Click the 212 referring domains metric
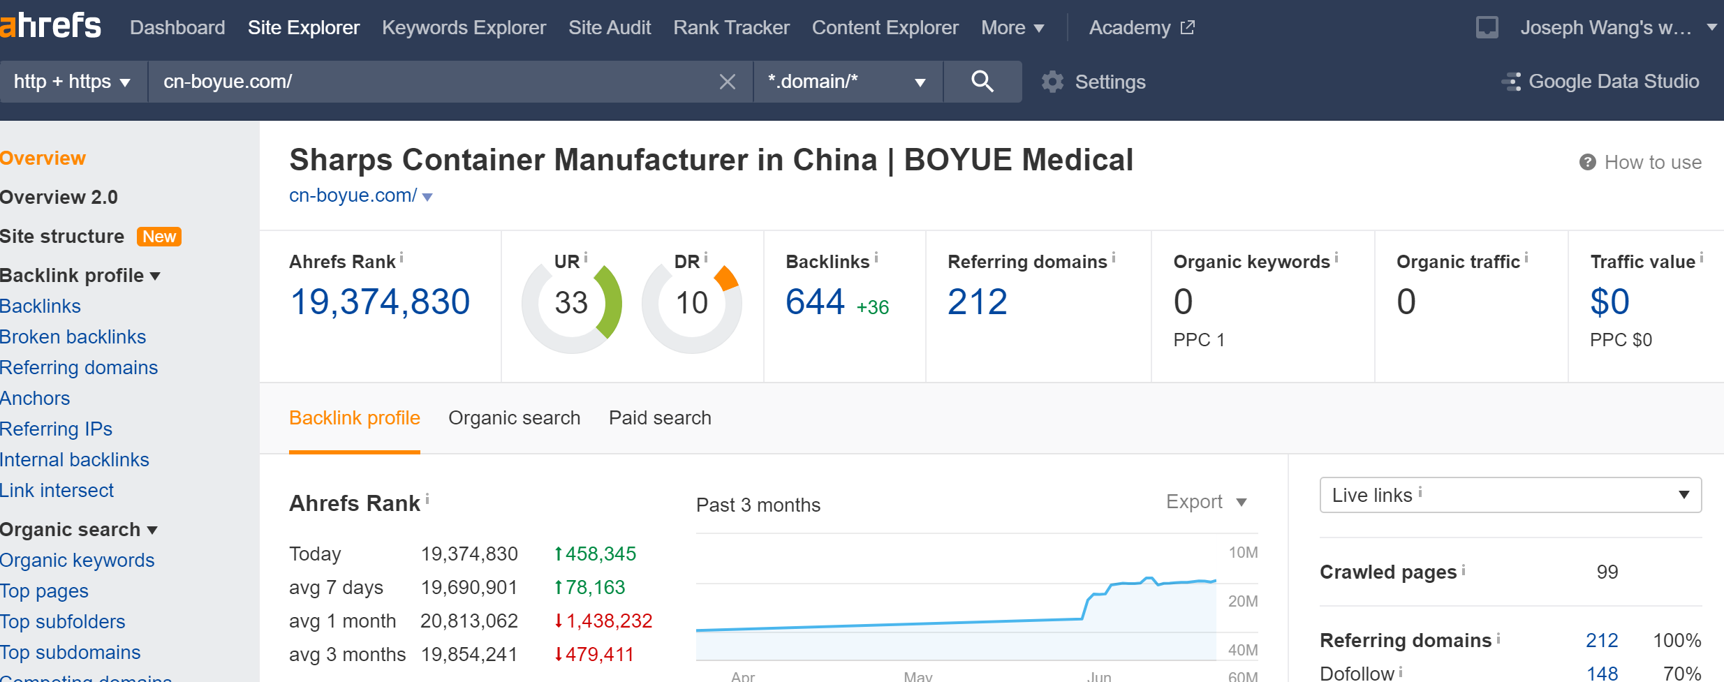 tap(978, 302)
